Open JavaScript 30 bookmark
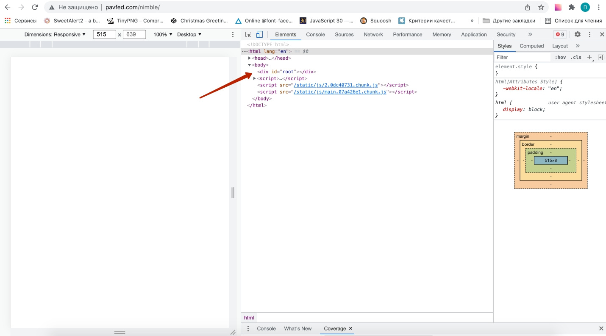Screen dimensions: 606x336 coord(327,20)
